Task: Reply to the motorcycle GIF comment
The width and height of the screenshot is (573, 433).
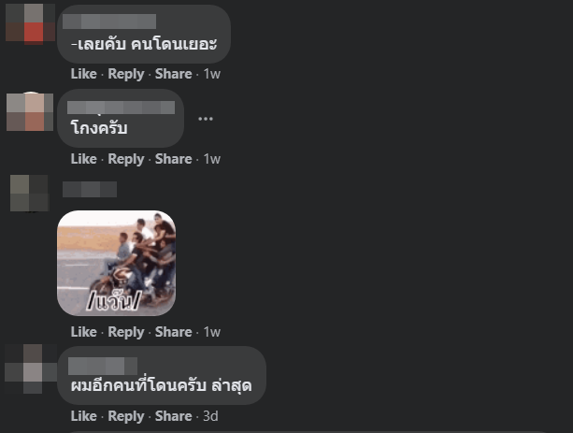Action: 126,332
